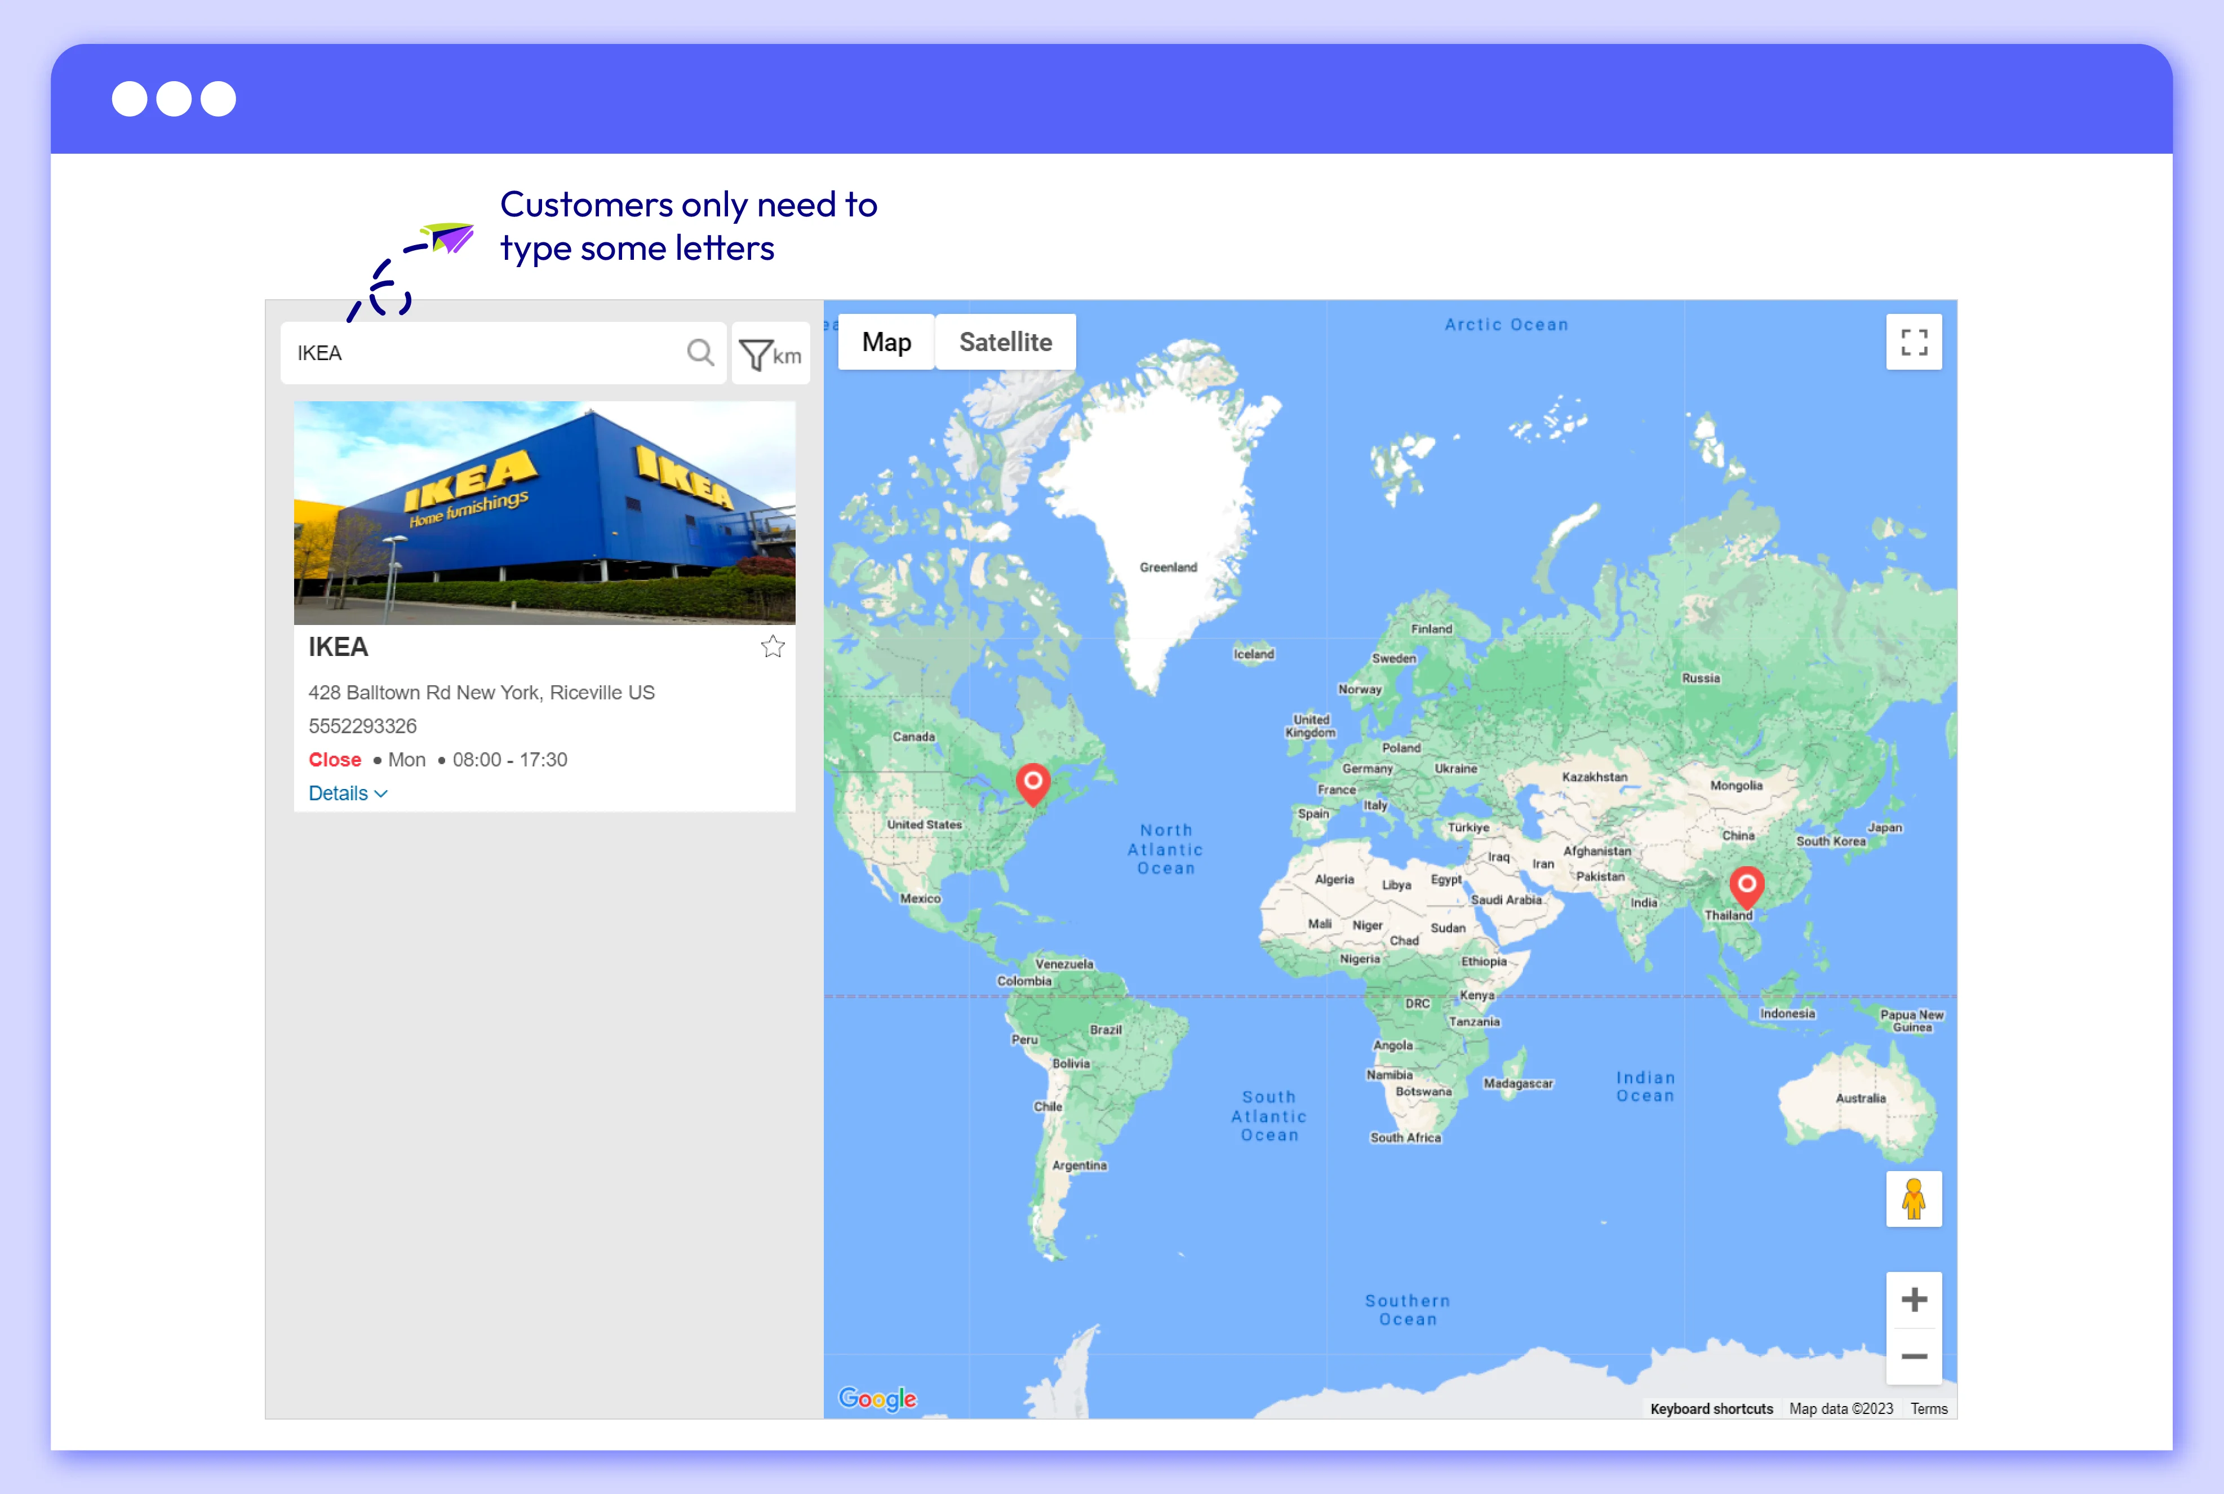Open the km distance filter
This screenshot has height=1494, width=2224.
pos(771,354)
